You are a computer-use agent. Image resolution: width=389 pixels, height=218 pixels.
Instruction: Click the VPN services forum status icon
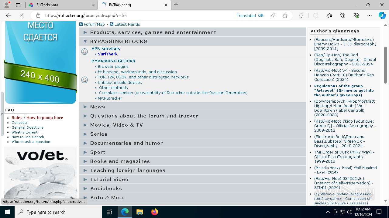coord(84,51)
